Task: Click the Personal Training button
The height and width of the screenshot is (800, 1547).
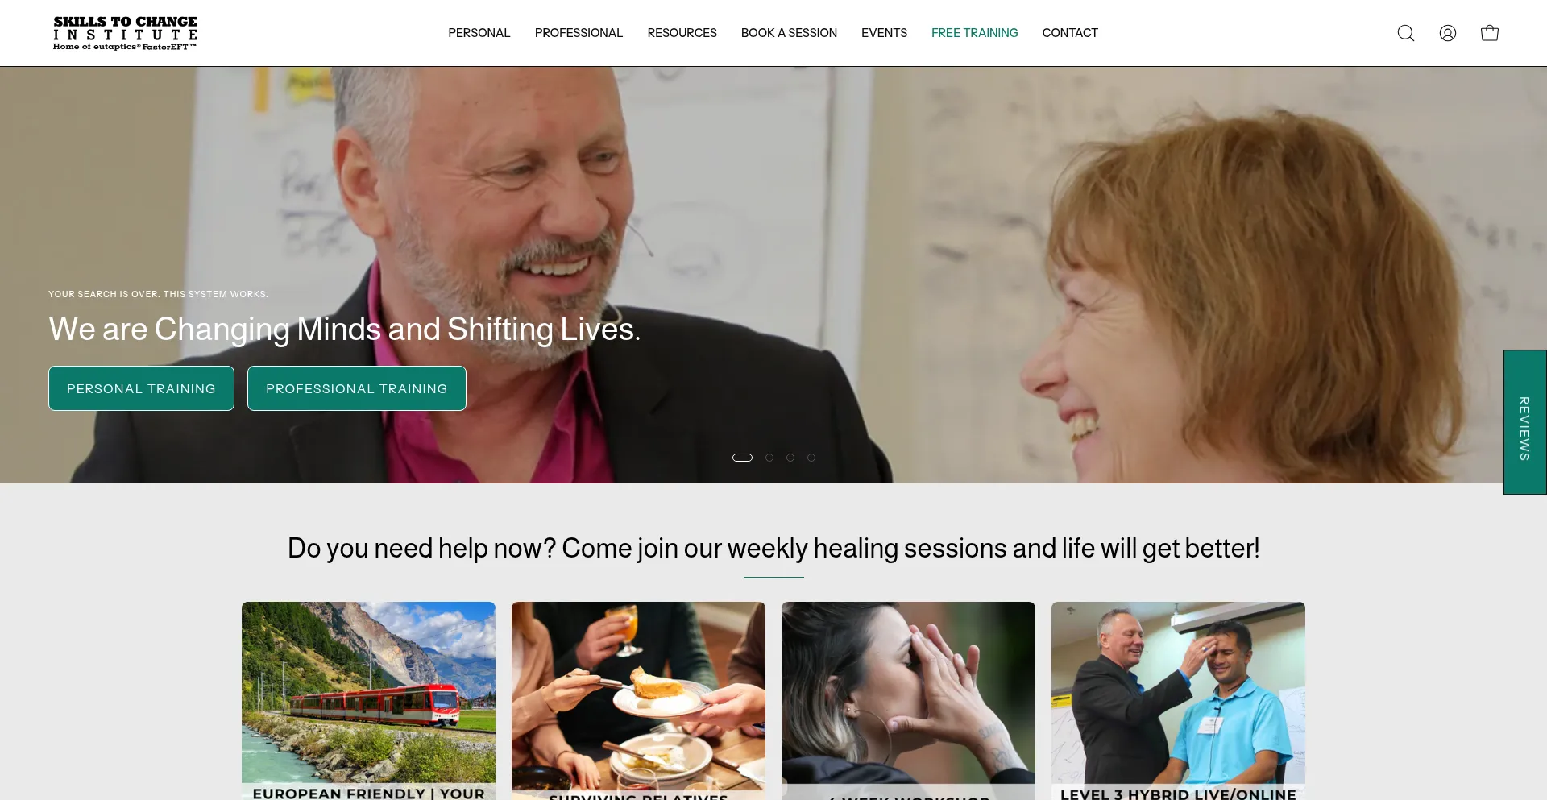Action: 141,388
